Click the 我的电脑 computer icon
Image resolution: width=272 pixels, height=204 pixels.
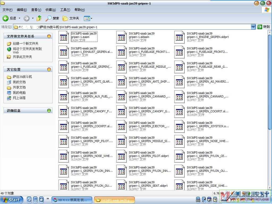point(9,93)
